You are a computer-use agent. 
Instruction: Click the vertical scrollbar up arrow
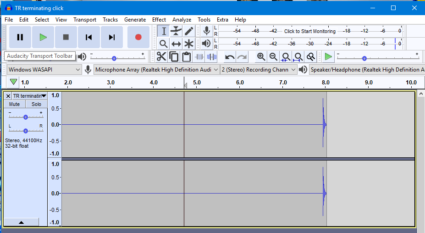pos(421,94)
